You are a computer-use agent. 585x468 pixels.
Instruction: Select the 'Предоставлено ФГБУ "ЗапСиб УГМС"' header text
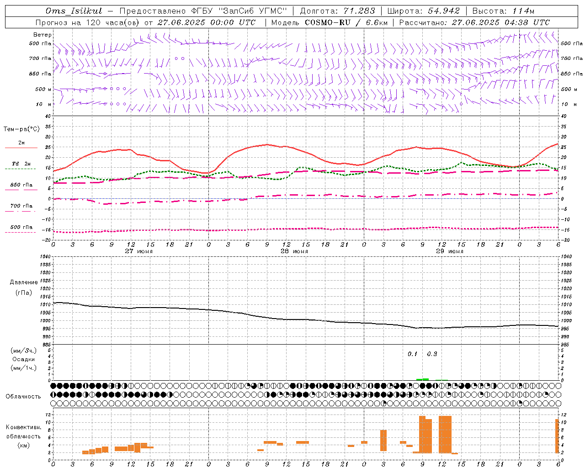coord(203,11)
